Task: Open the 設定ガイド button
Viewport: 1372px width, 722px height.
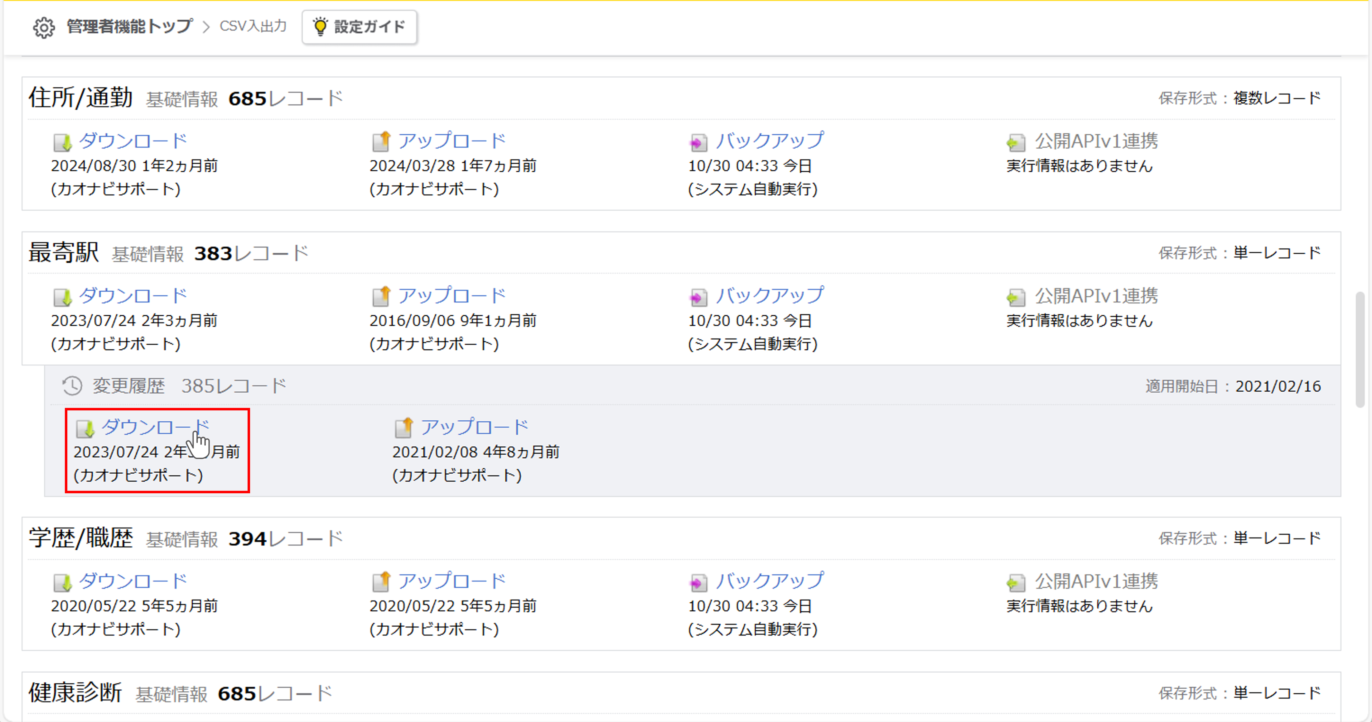Action: pyautogui.click(x=360, y=26)
